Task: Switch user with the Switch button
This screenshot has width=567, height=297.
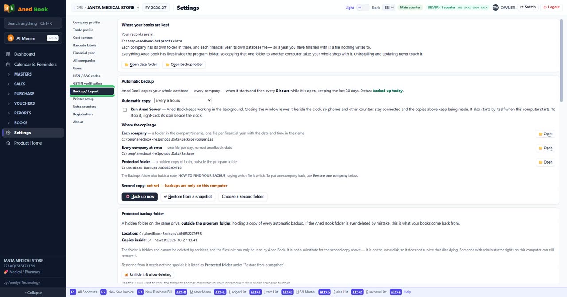Action: click(528, 7)
